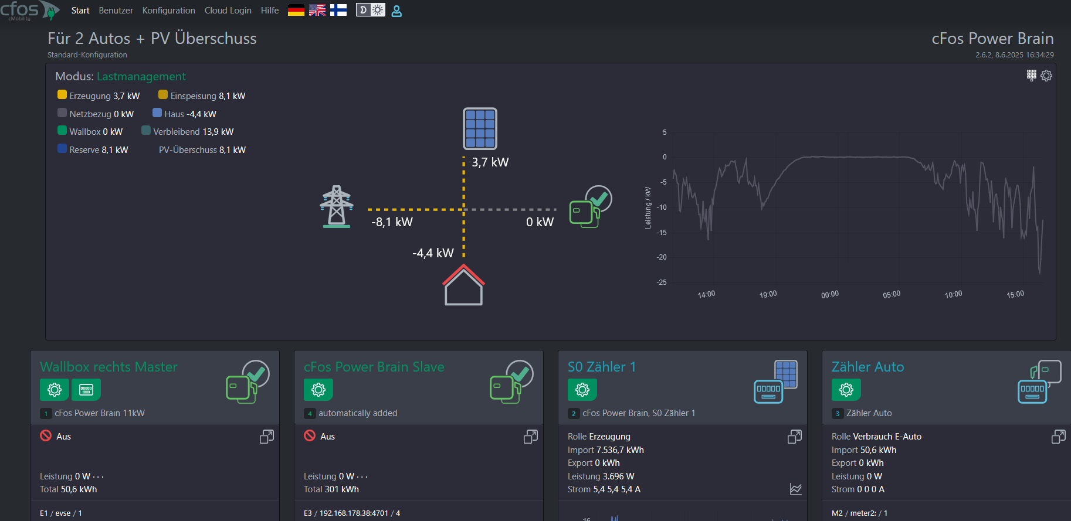
Task: Click cFos Power Brain Slave charger icon
Action: pos(511,382)
